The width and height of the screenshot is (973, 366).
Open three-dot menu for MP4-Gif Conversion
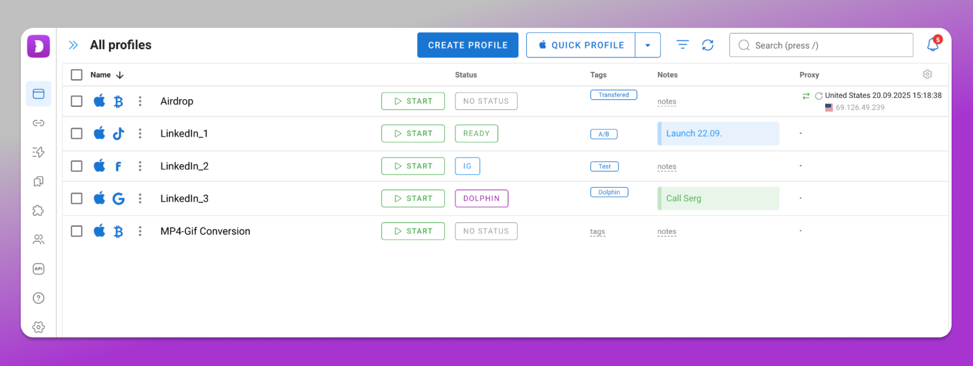coord(140,231)
